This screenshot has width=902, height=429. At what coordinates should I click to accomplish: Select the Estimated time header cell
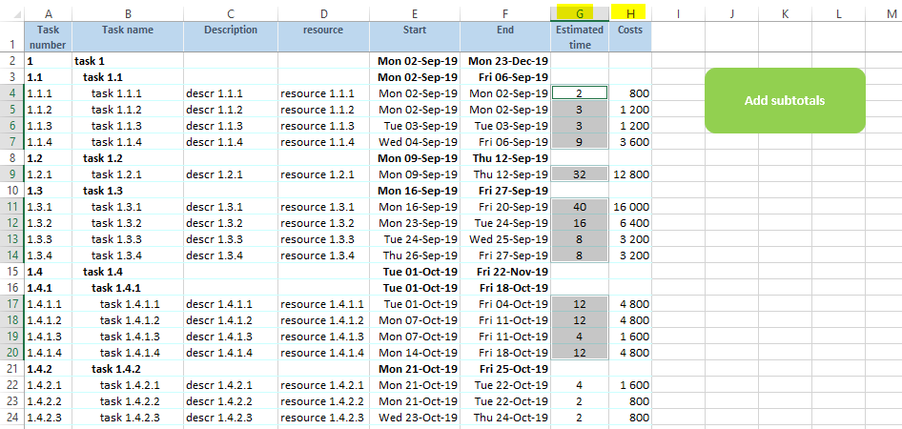click(x=580, y=37)
